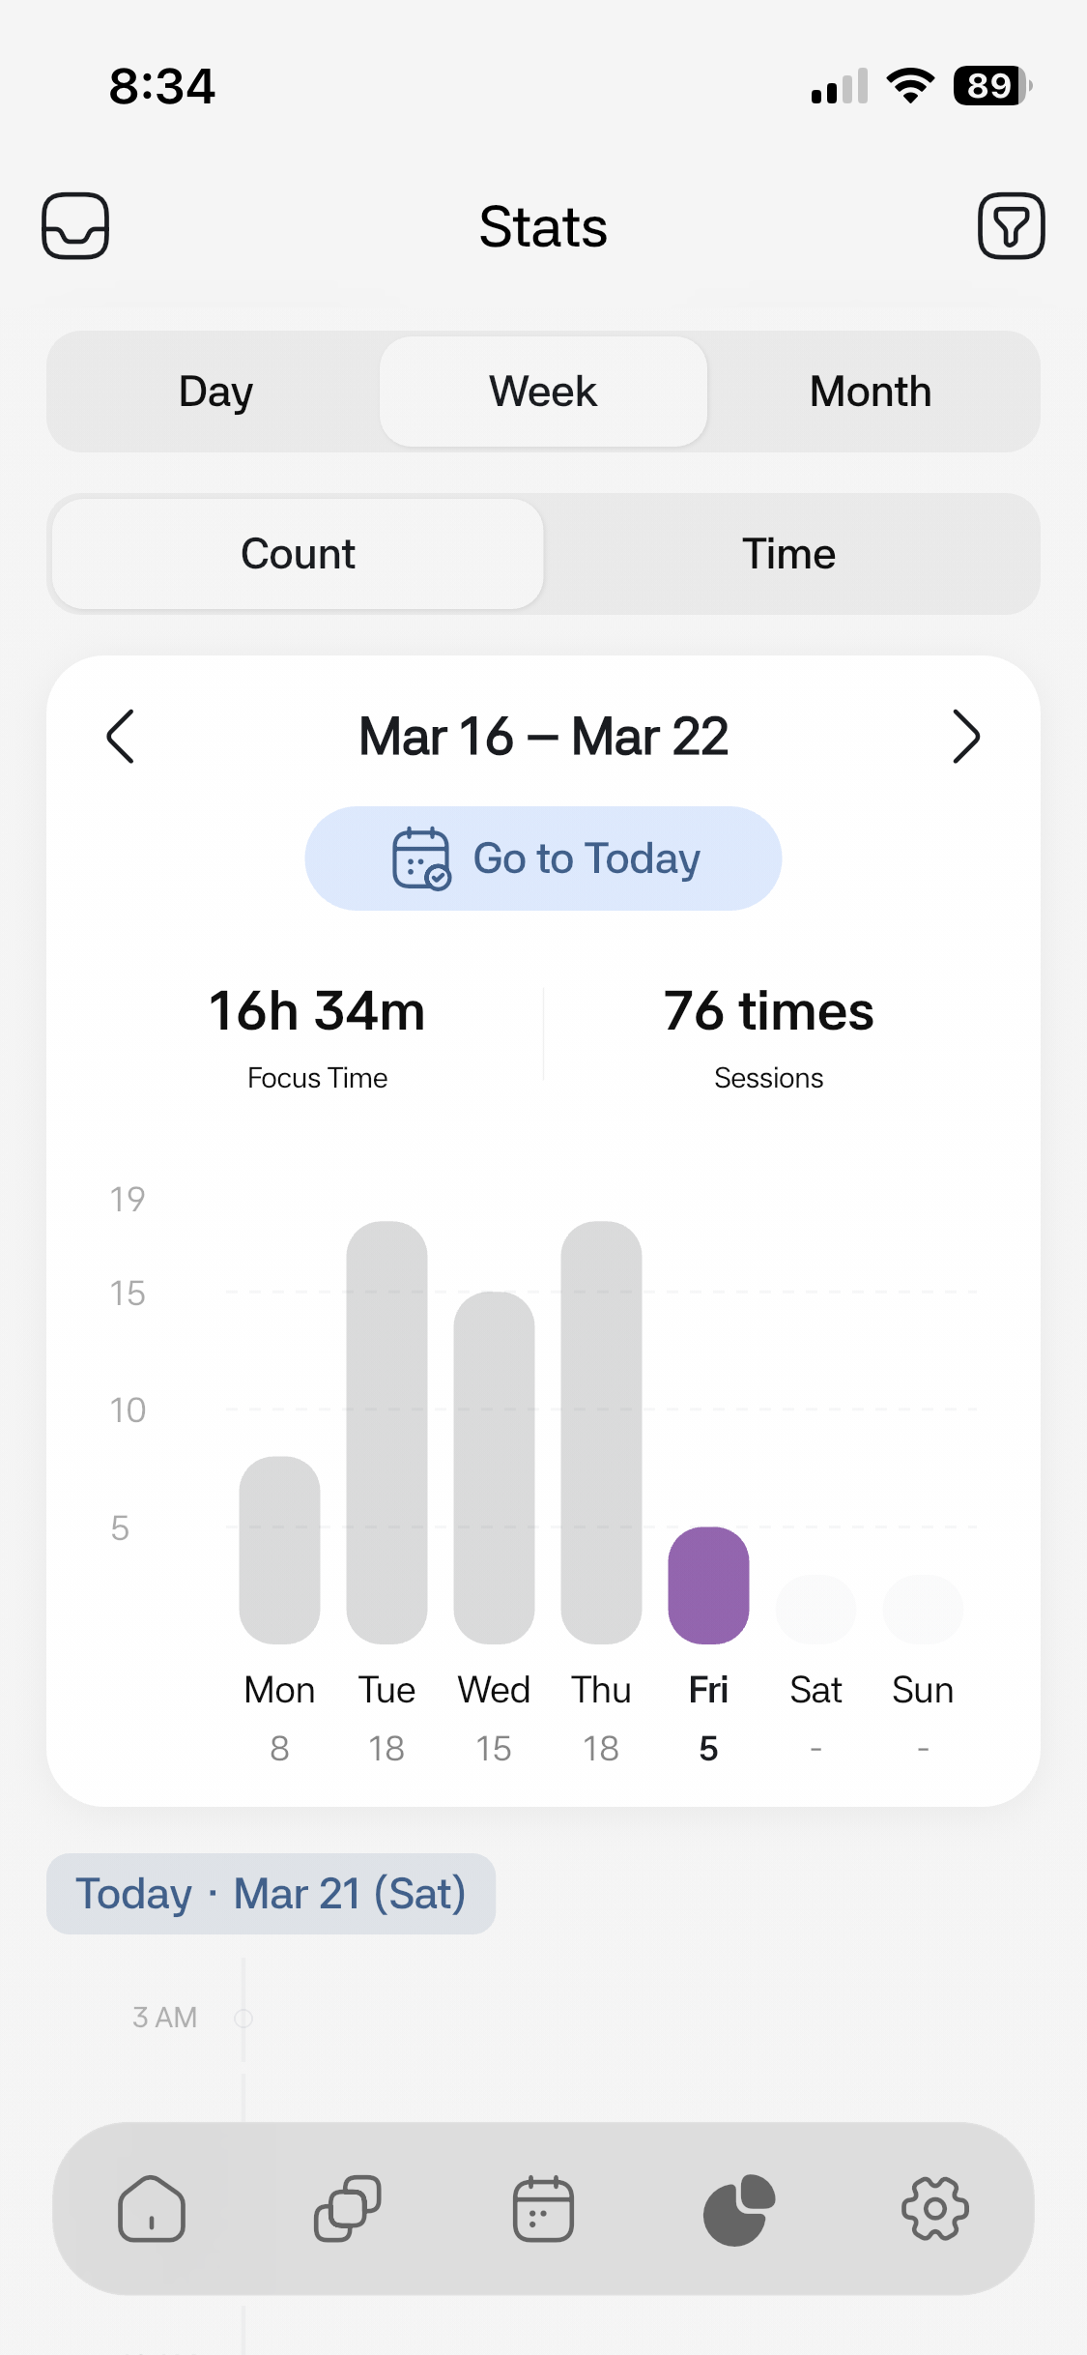Tap the Today · Mar 21 (Sat) label
Image resolution: width=1087 pixels, height=2355 pixels.
[x=272, y=1894]
